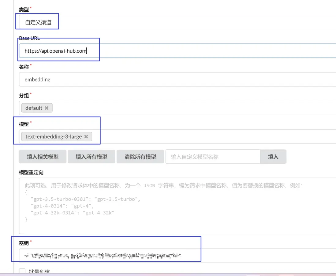Image resolution: width=336 pixels, height=276 pixels.
Task: Click the 名称 field containing embedding
Action: 177,80
